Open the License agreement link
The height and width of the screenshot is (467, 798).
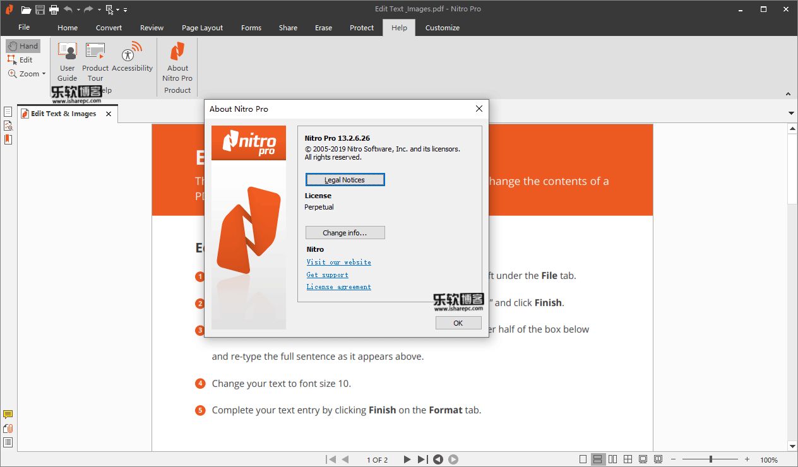[339, 287]
